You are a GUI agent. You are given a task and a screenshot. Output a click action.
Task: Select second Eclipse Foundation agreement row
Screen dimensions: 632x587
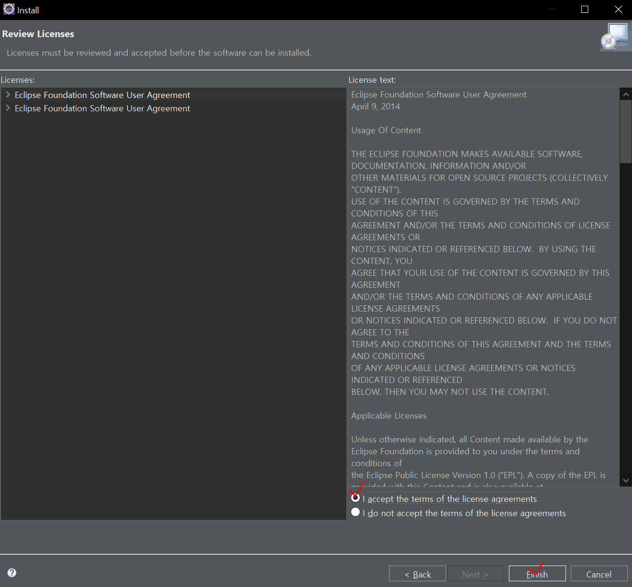[173, 108]
